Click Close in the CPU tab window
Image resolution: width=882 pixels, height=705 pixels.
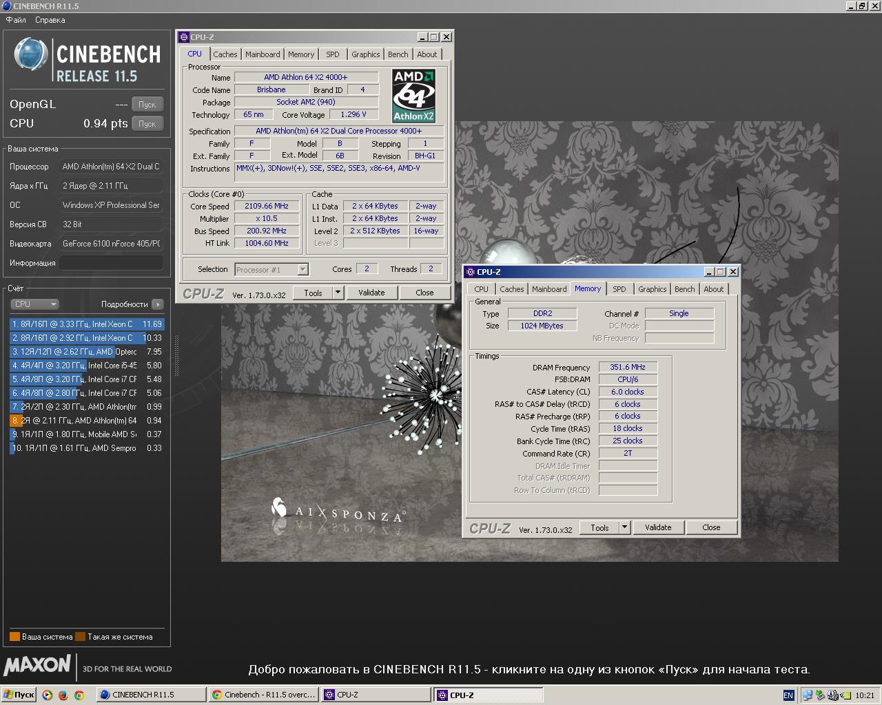click(x=424, y=293)
